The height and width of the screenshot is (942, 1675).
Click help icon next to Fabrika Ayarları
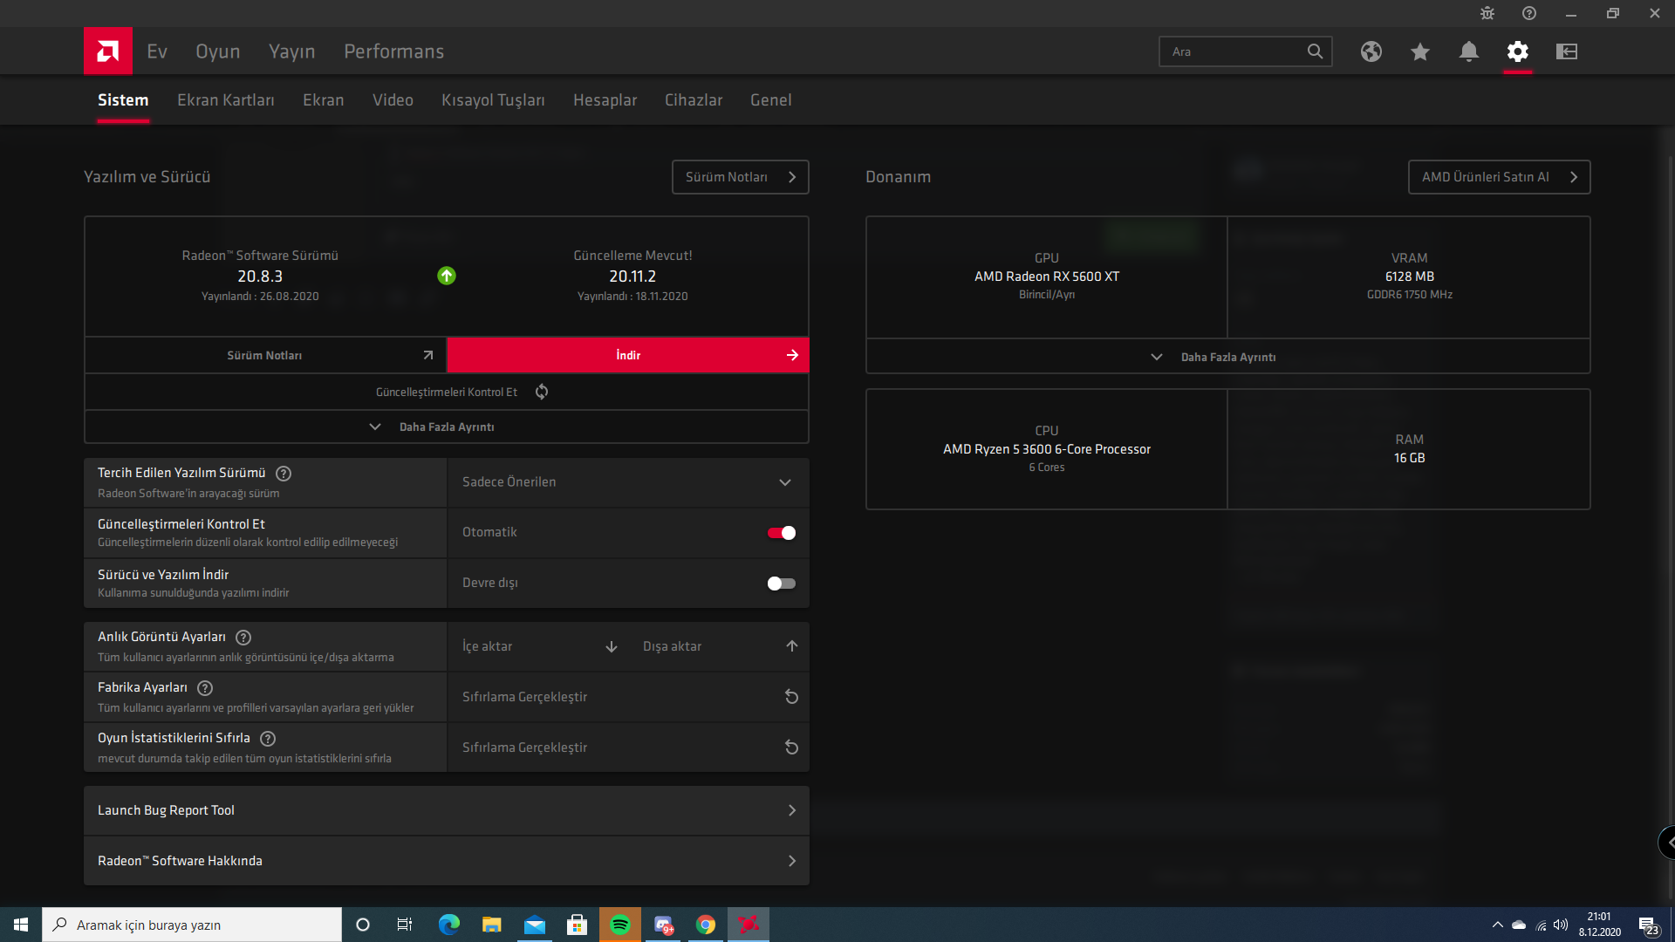[x=205, y=688]
